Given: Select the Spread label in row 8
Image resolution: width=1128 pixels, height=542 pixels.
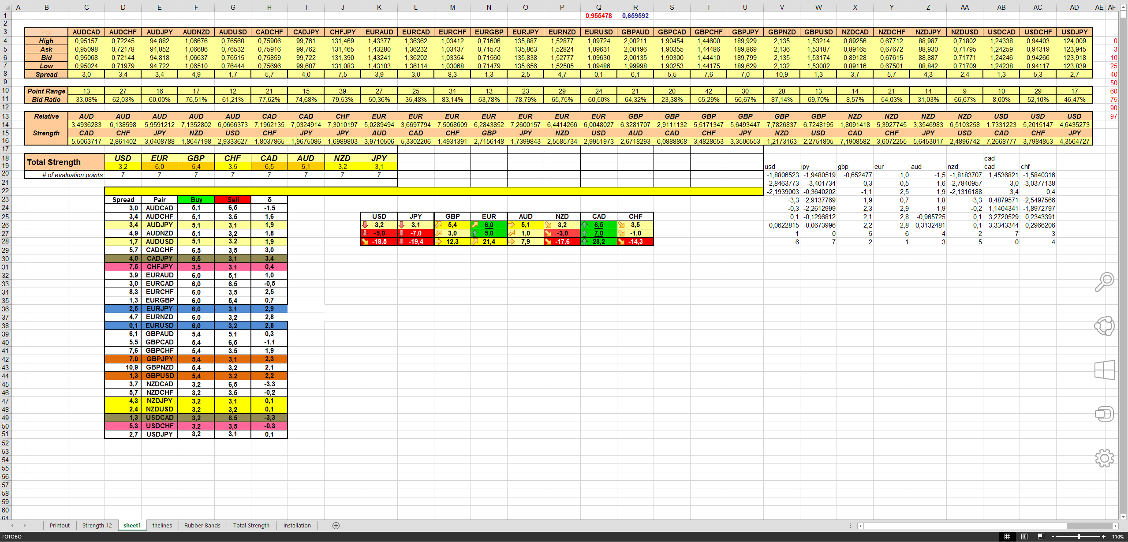Looking at the screenshot, I should tap(46, 74).
